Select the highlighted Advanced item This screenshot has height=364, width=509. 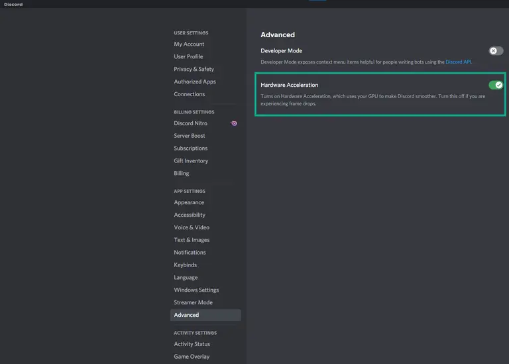click(x=205, y=315)
